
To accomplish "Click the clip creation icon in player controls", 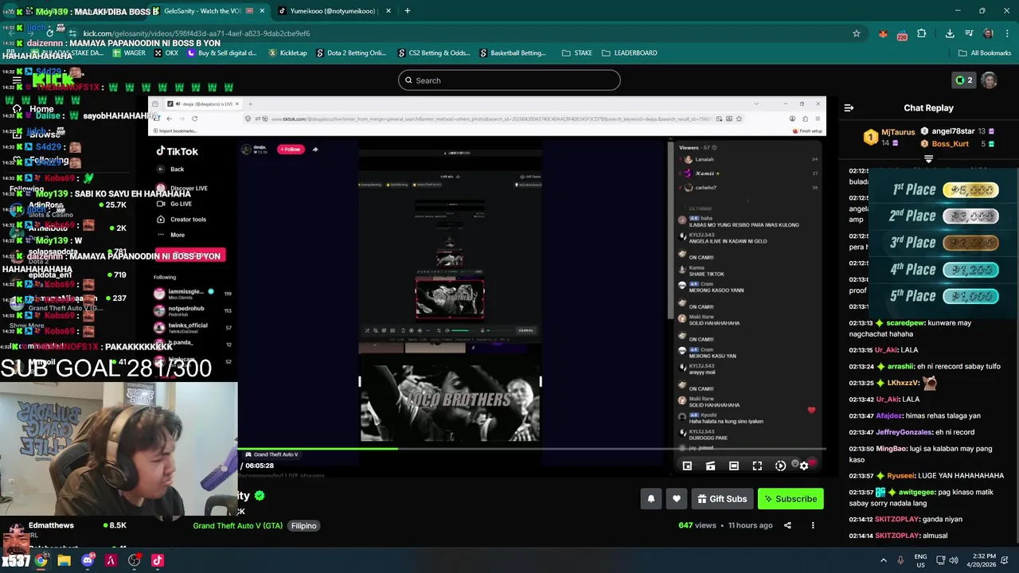I will pos(710,466).
